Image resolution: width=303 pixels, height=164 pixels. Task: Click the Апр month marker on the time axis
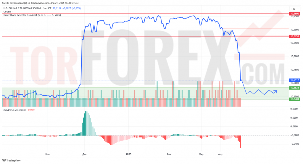click(220, 154)
